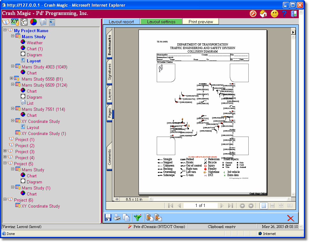
Task: Click the pie chart icon in the left toolbar
Action: (x=34, y=22)
